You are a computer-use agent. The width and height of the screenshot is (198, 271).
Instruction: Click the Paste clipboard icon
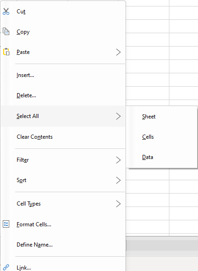6,52
